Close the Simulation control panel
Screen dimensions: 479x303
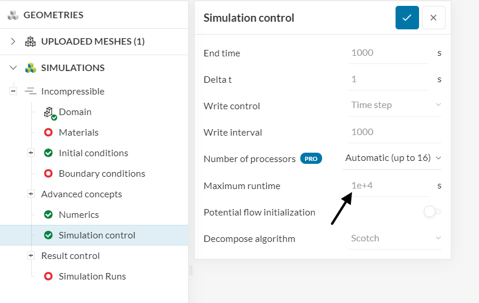[x=433, y=18]
